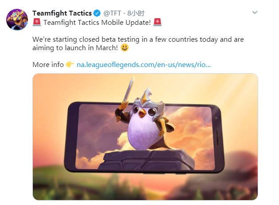Click the closed beta testing sentence

pyautogui.click(x=138, y=43)
